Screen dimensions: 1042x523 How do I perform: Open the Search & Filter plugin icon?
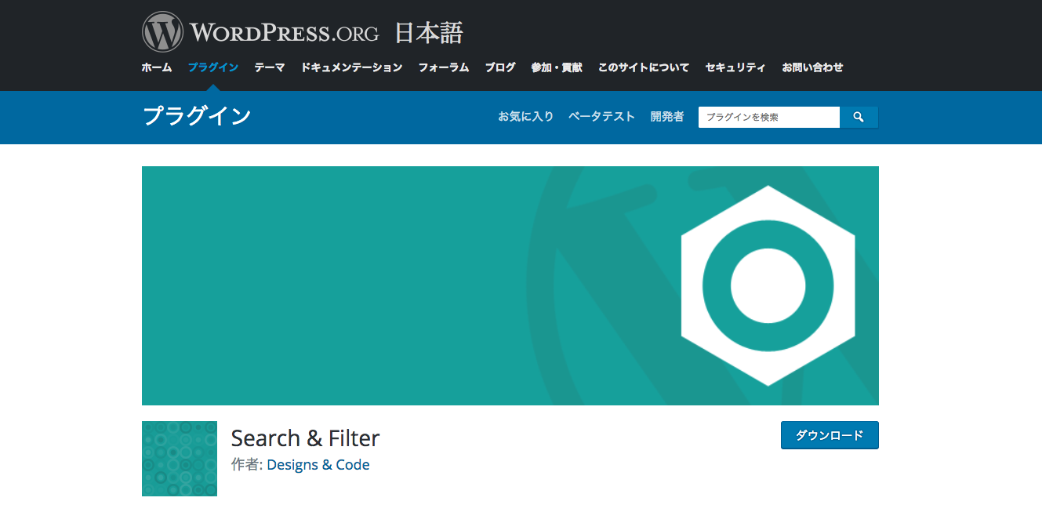(180, 459)
